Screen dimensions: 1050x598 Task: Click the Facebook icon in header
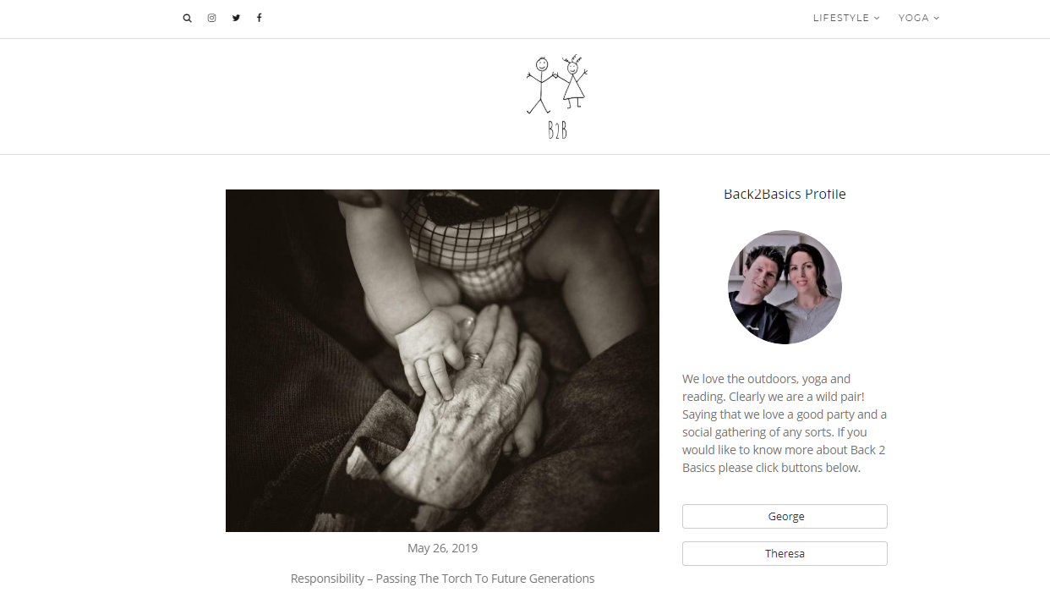click(x=260, y=18)
